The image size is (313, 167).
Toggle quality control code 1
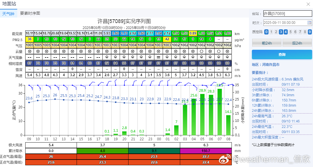(271, 32)
